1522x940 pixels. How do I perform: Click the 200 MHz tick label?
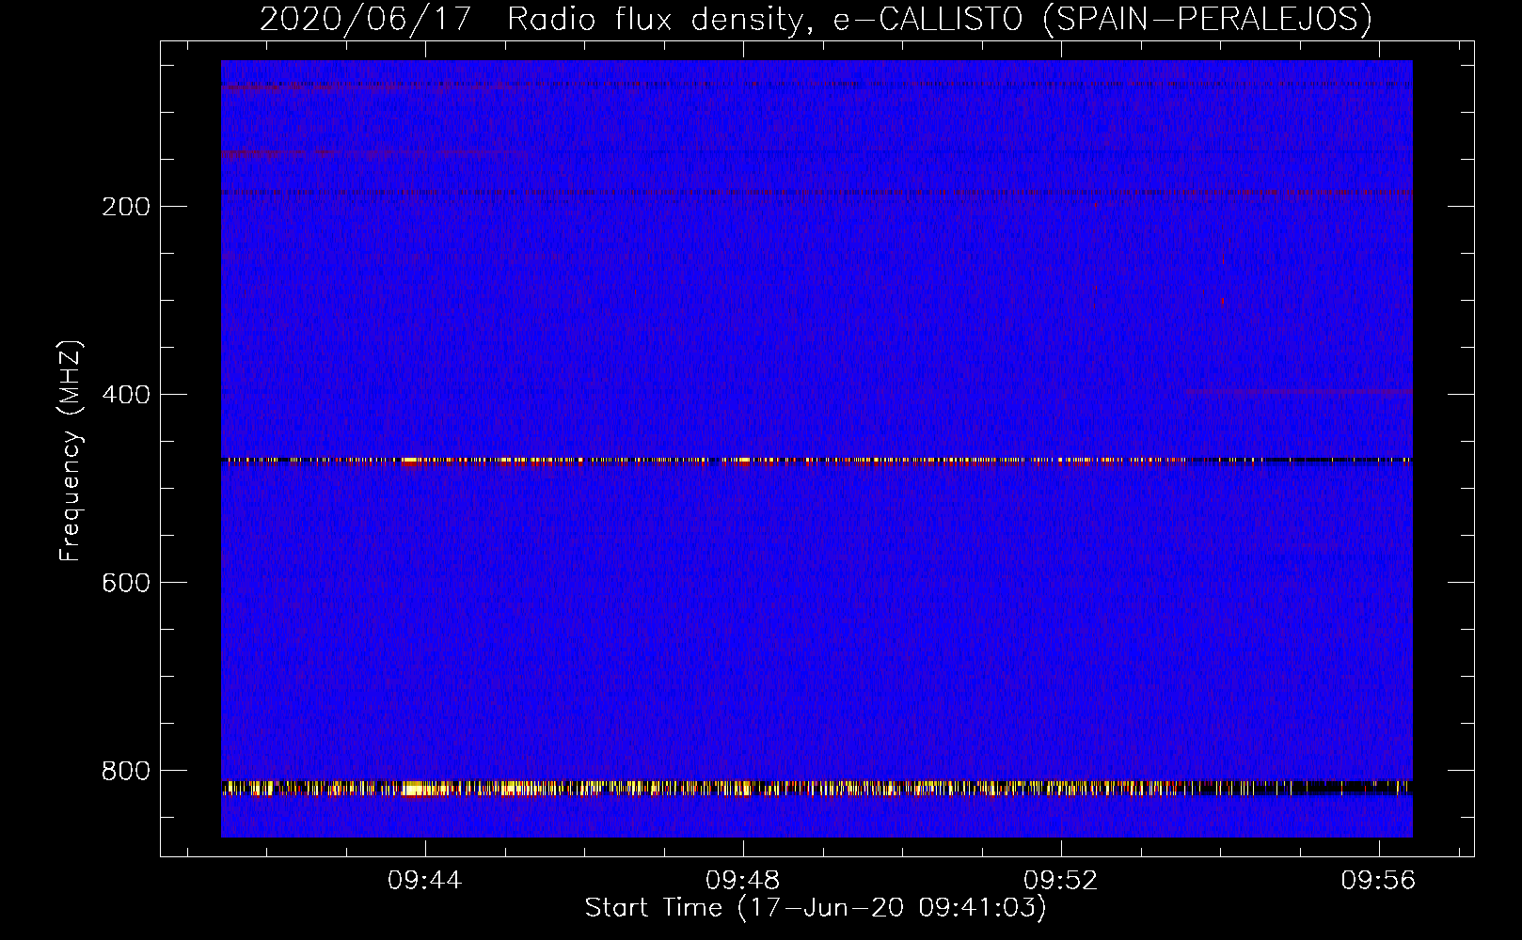coord(126,207)
